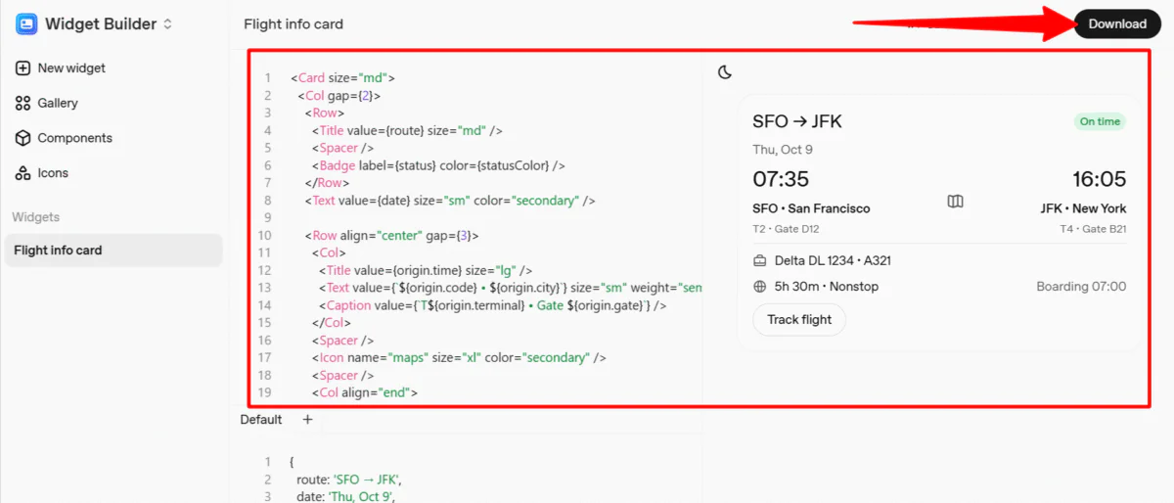Screen dimensions: 1174x503
Task: Click the 5h 30m • Nonstop text
Action: (x=827, y=287)
